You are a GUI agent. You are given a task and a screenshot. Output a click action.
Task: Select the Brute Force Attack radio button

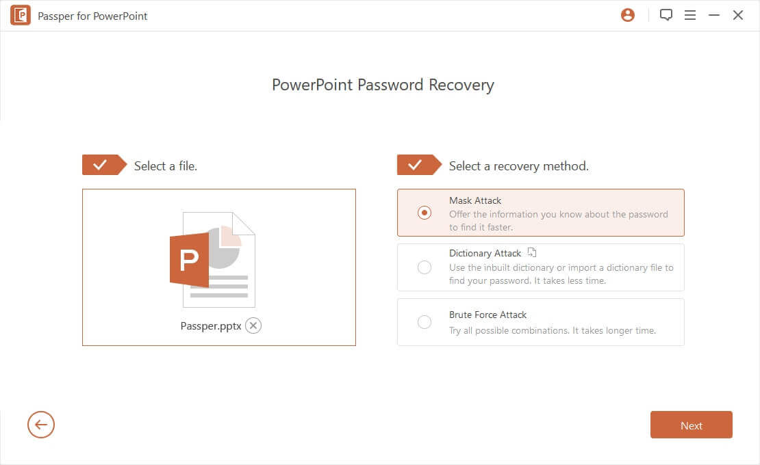pos(424,322)
